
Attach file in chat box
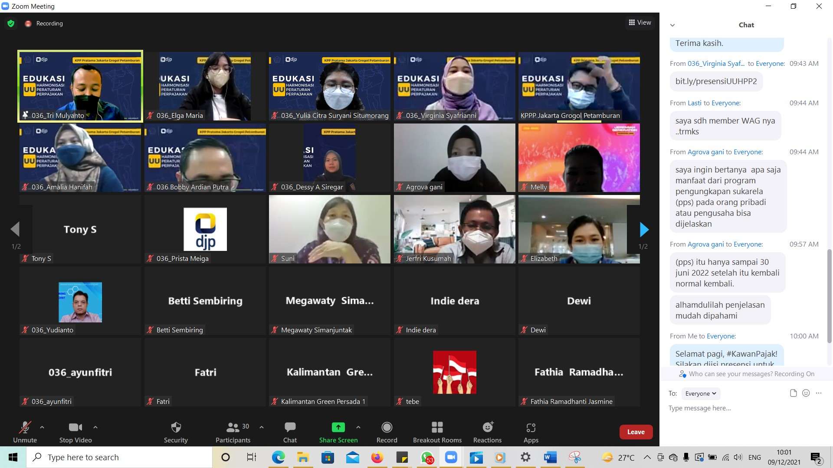click(x=793, y=393)
